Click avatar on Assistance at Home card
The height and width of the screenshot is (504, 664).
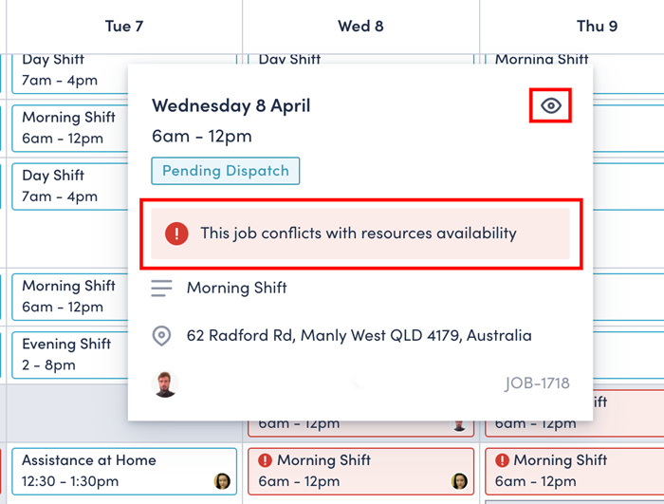point(222,481)
